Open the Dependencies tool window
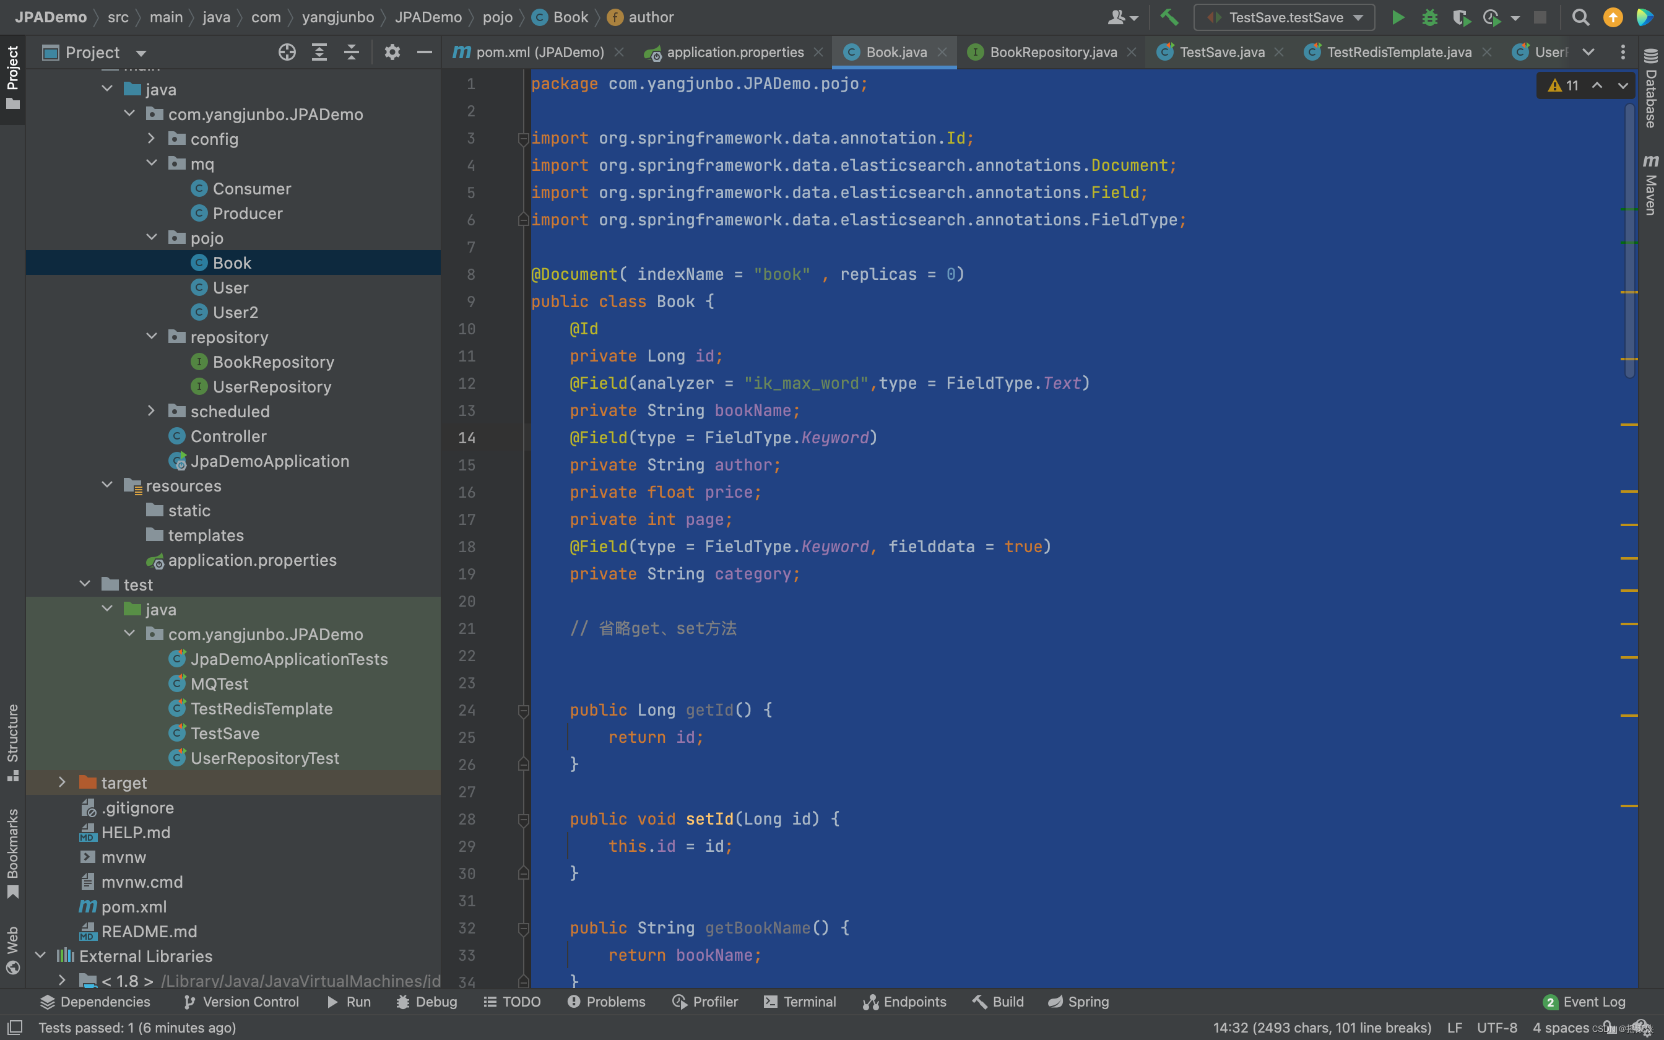The width and height of the screenshot is (1664, 1040). point(95,1002)
